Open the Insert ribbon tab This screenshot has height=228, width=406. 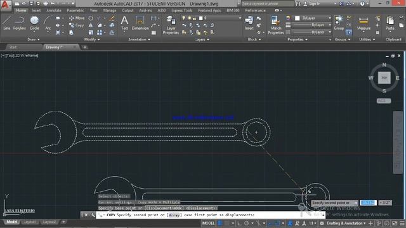(36, 10)
